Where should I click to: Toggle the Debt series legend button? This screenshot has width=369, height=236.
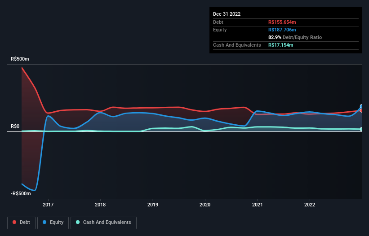21,223
